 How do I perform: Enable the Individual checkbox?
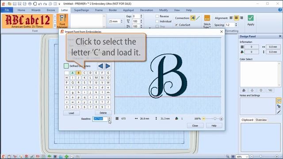(157, 21)
